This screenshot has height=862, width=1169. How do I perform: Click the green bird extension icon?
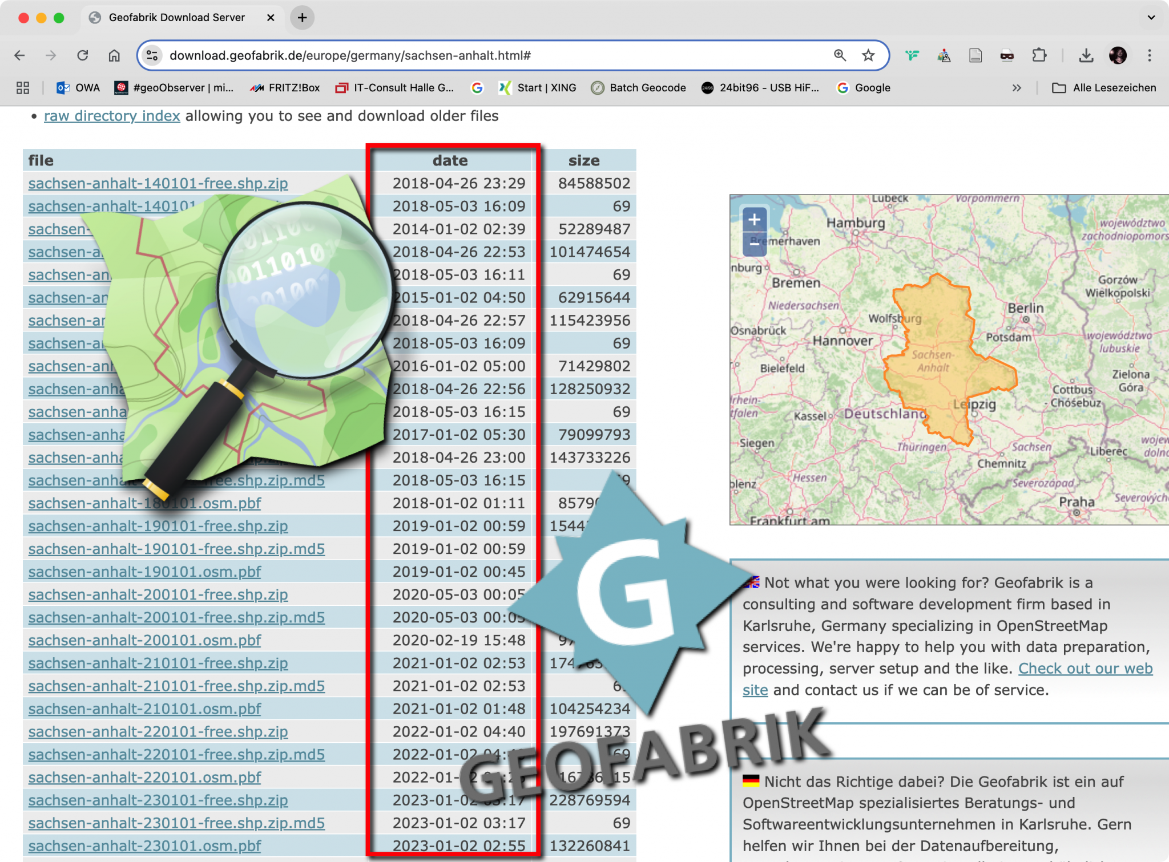(912, 55)
